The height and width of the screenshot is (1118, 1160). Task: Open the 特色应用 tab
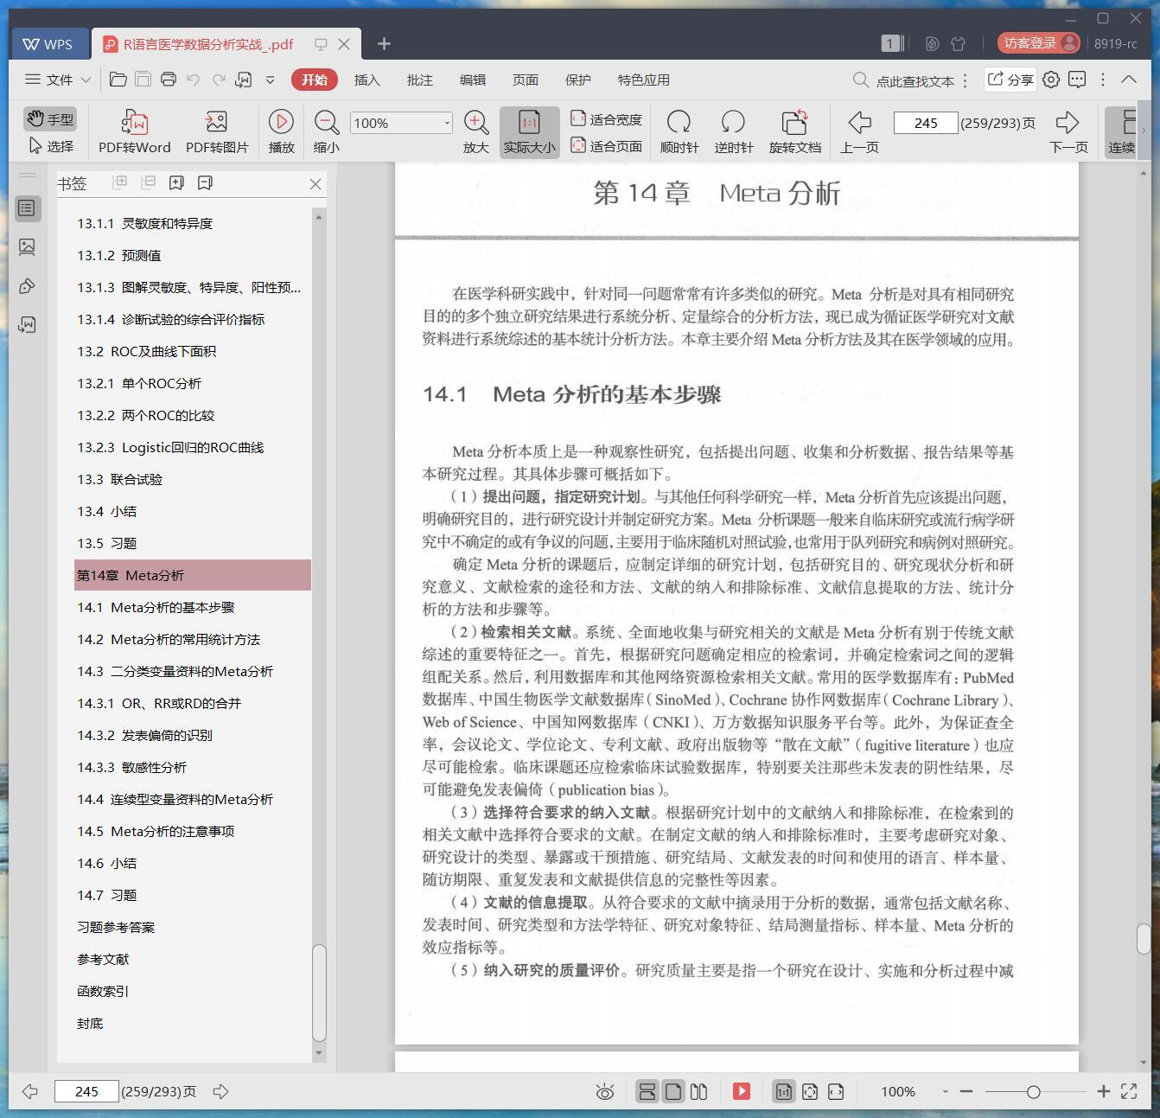(x=643, y=80)
